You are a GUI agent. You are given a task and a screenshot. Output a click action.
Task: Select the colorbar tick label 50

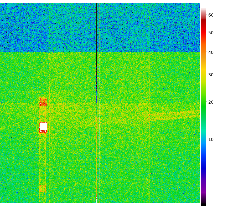(x=211, y=33)
